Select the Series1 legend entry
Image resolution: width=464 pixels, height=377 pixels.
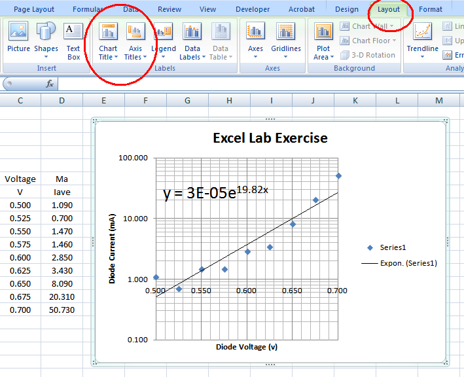click(387, 247)
